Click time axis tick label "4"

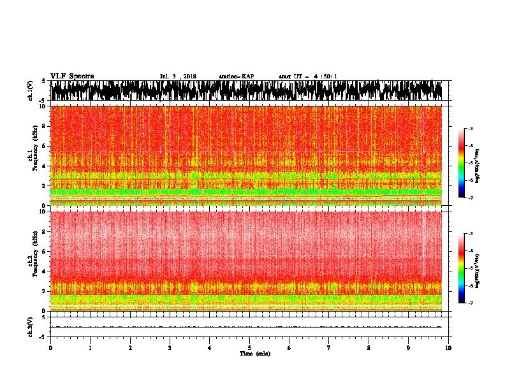[210, 347]
